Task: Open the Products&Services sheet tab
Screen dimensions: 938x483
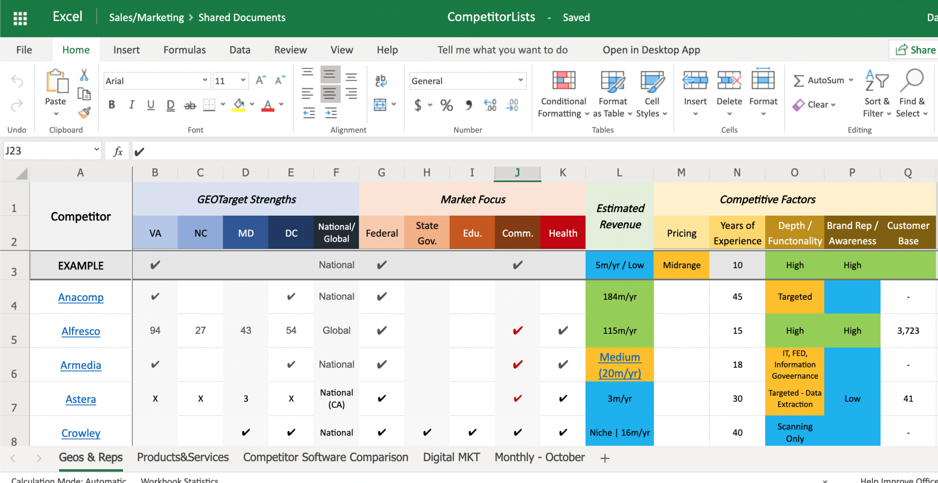Action: coord(183,457)
